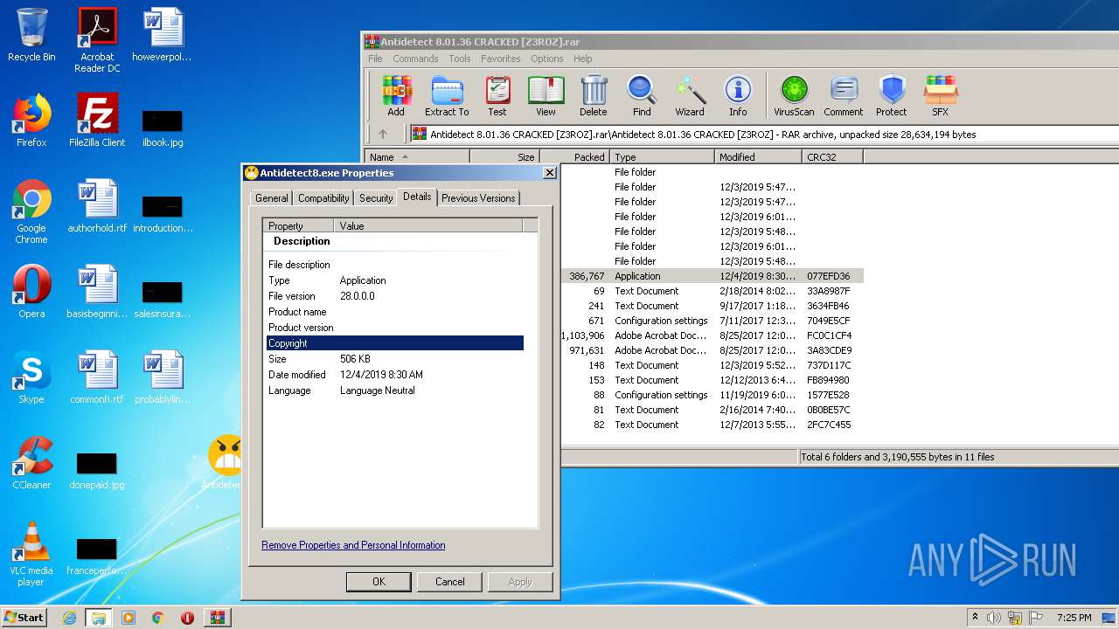Screen dimensions: 1119x629
Task: Click the Start button
Action: [x=24, y=617]
